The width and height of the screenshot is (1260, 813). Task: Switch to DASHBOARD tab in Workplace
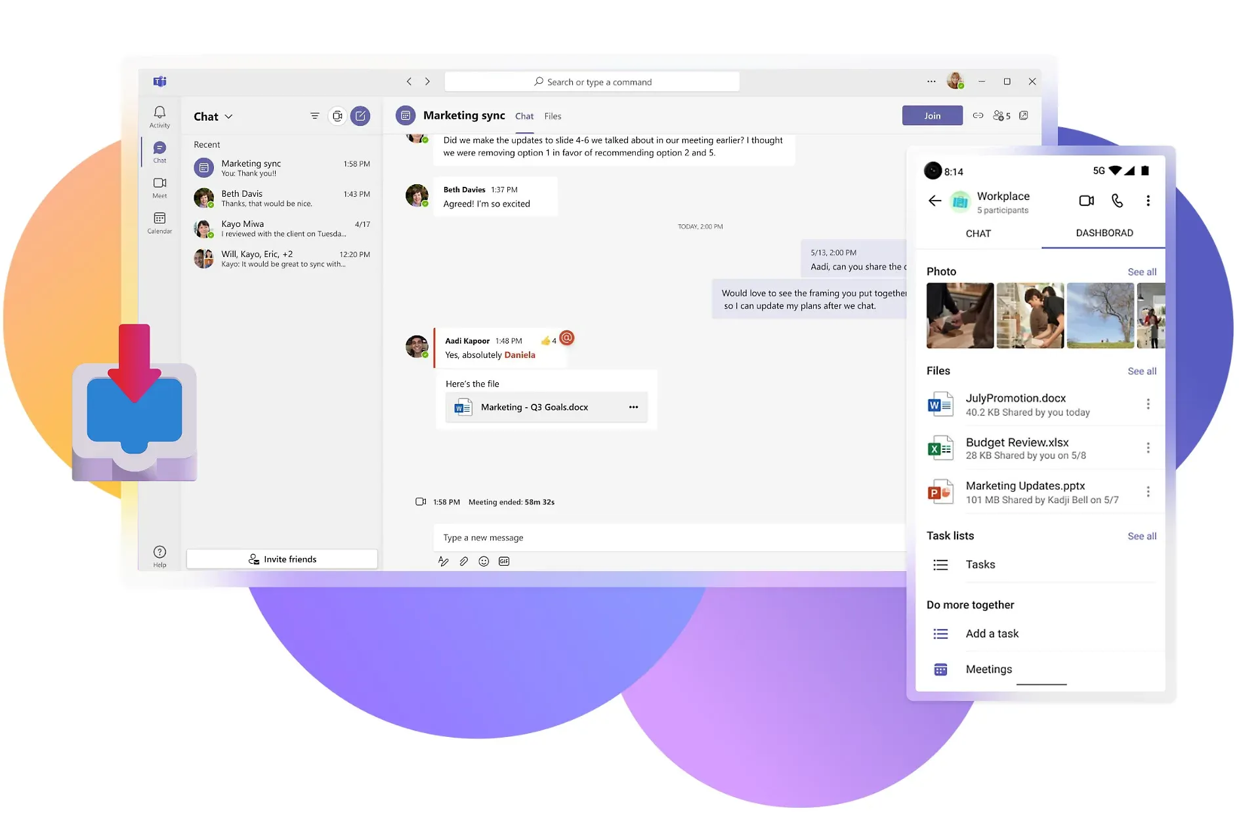[x=1103, y=232]
